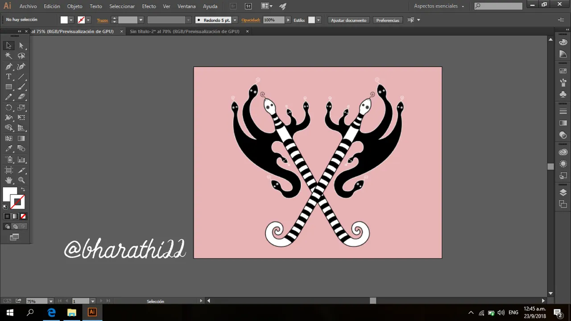The image size is (571, 321).
Task: Select the Eraser tool
Action: (21, 97)
